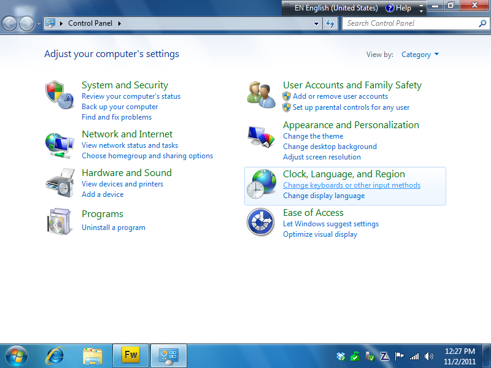The width and height of the screenshot is (491, 368).
Task: Expand the address bar history dropdown
Action: tap(316, 23)
